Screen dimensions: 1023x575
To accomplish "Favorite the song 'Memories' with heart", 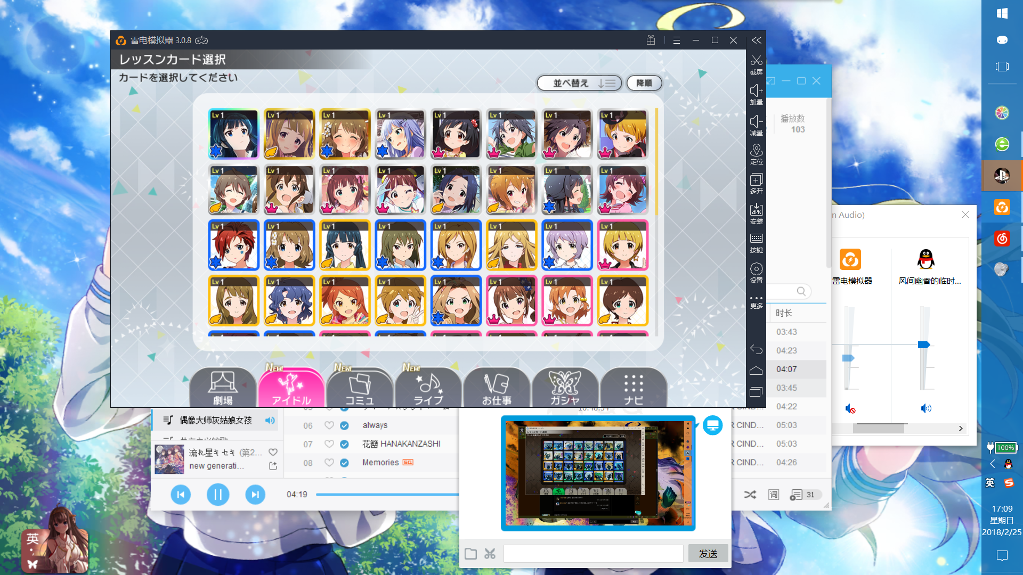I will pos(329,463).
